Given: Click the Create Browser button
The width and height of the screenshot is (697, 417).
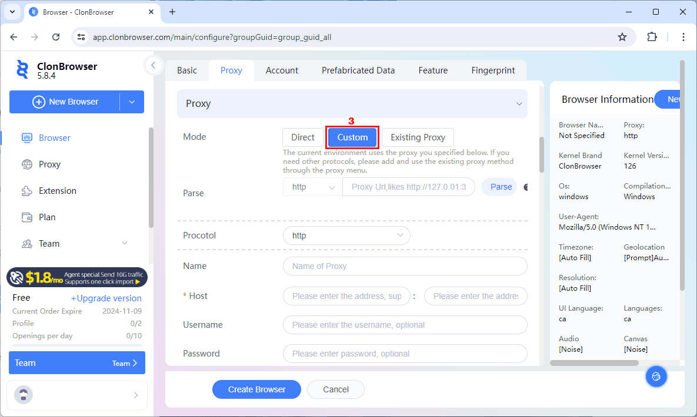Looking at the screenshot, I should click(x=256, y=389).
